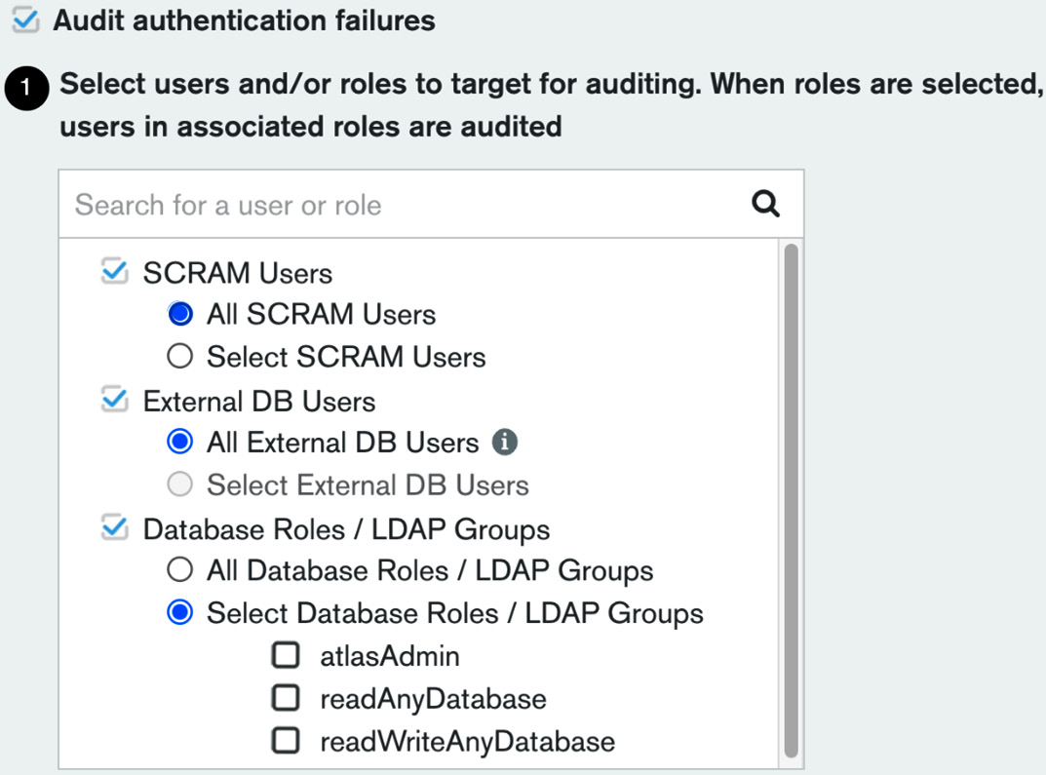The height and width of the screenshot is (775, 1046).
Task: Click the numbered step 1 badge
Action: coord(26,88)
